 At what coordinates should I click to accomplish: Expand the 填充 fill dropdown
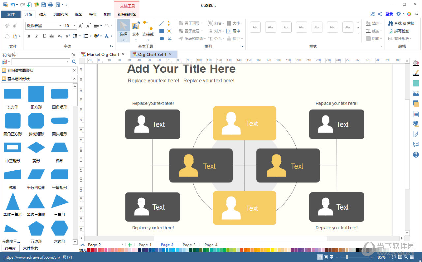pos(382,23)
